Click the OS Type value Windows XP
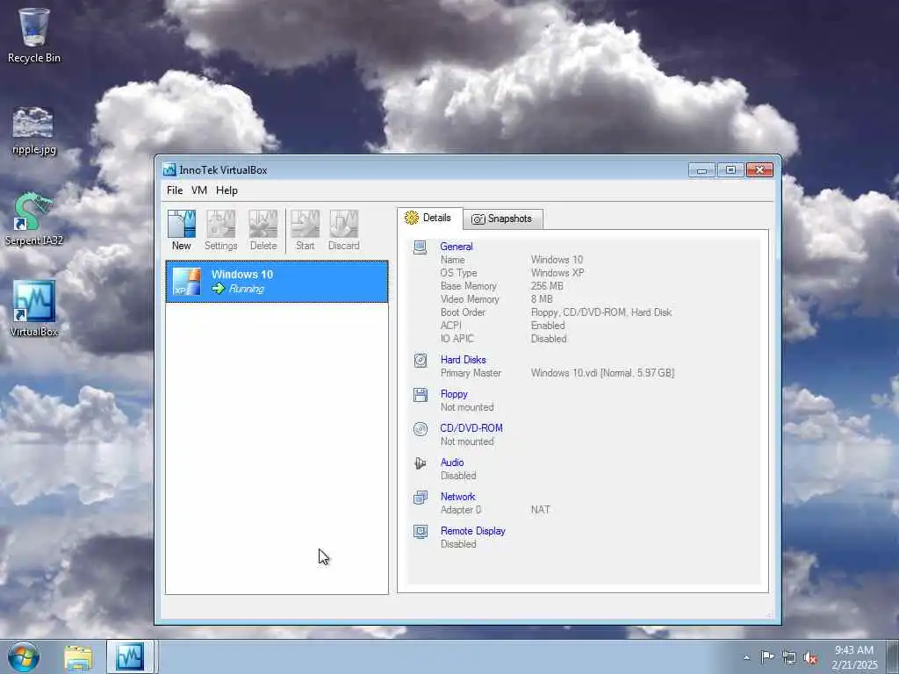This screenshot has width=899, height=674. coord(557,273)
